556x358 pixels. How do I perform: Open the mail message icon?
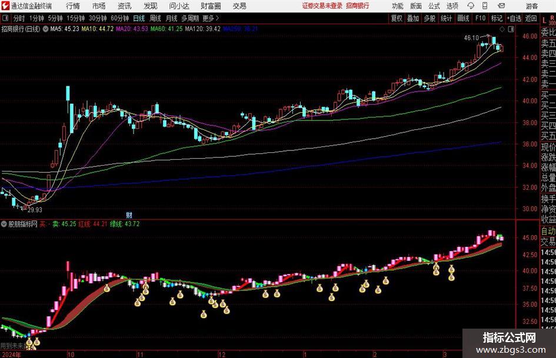[501, 6]
